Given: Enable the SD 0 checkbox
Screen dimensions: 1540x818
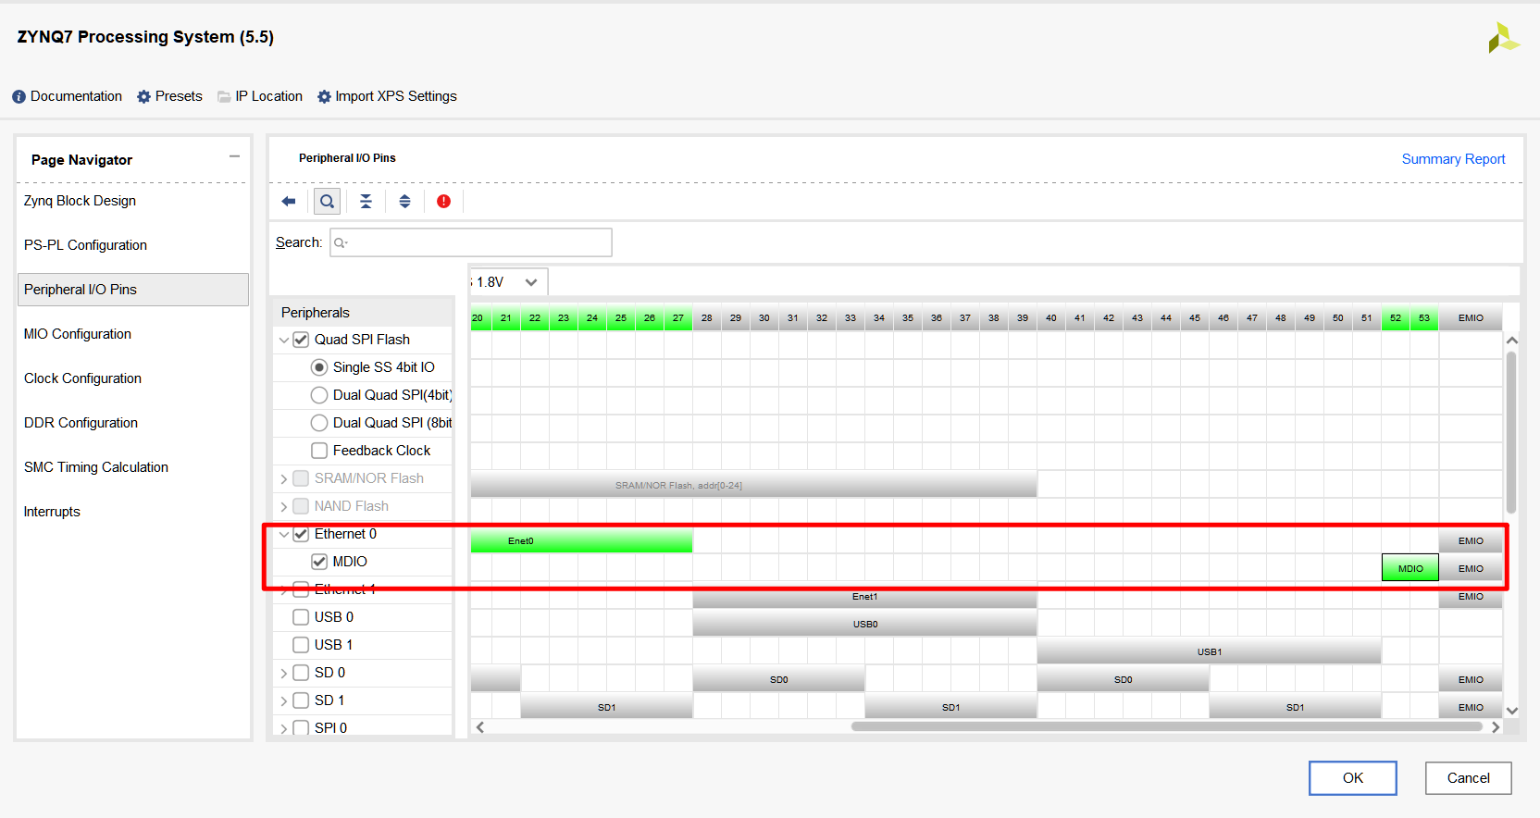Looking at the screenshot, I should (301, 673).
